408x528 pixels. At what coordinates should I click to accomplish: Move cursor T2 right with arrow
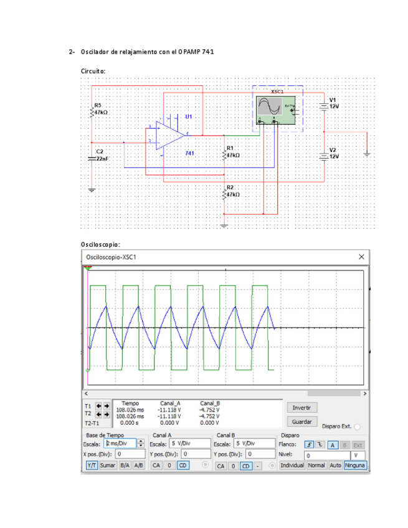(107, 413)
